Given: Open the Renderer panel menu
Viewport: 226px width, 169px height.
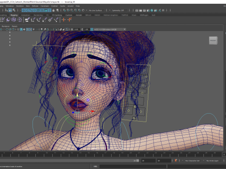Looking at the screenshot, I should [x=6, y=26].
